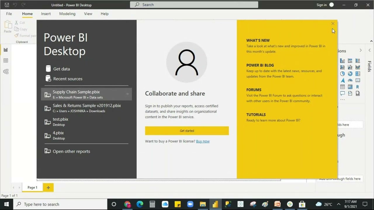Viewport: 374px width, 210px height.
Task: Click the Add drill-through fields here box
Action: pyautogui.click(x=340, y=179)
